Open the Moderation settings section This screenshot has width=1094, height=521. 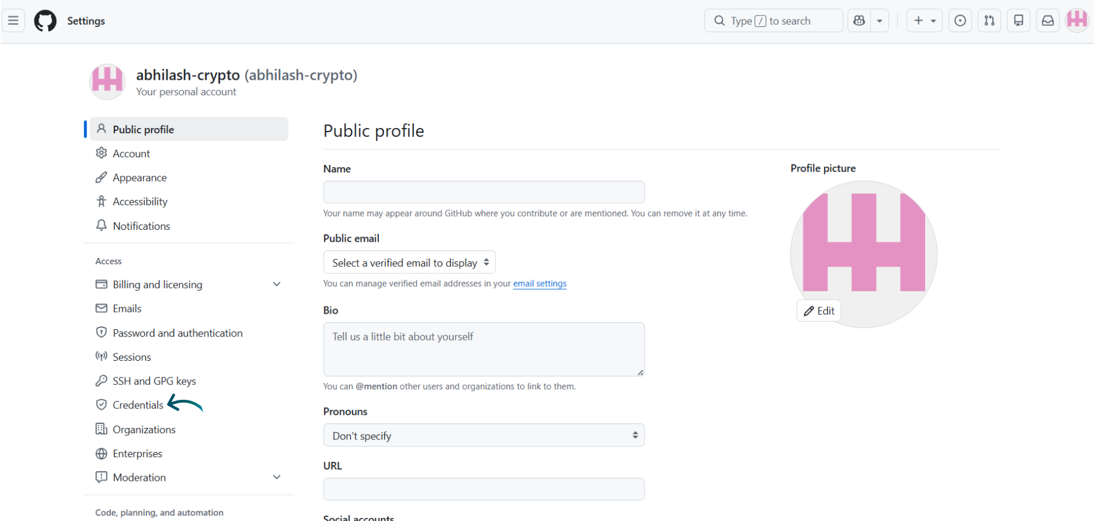139,477
